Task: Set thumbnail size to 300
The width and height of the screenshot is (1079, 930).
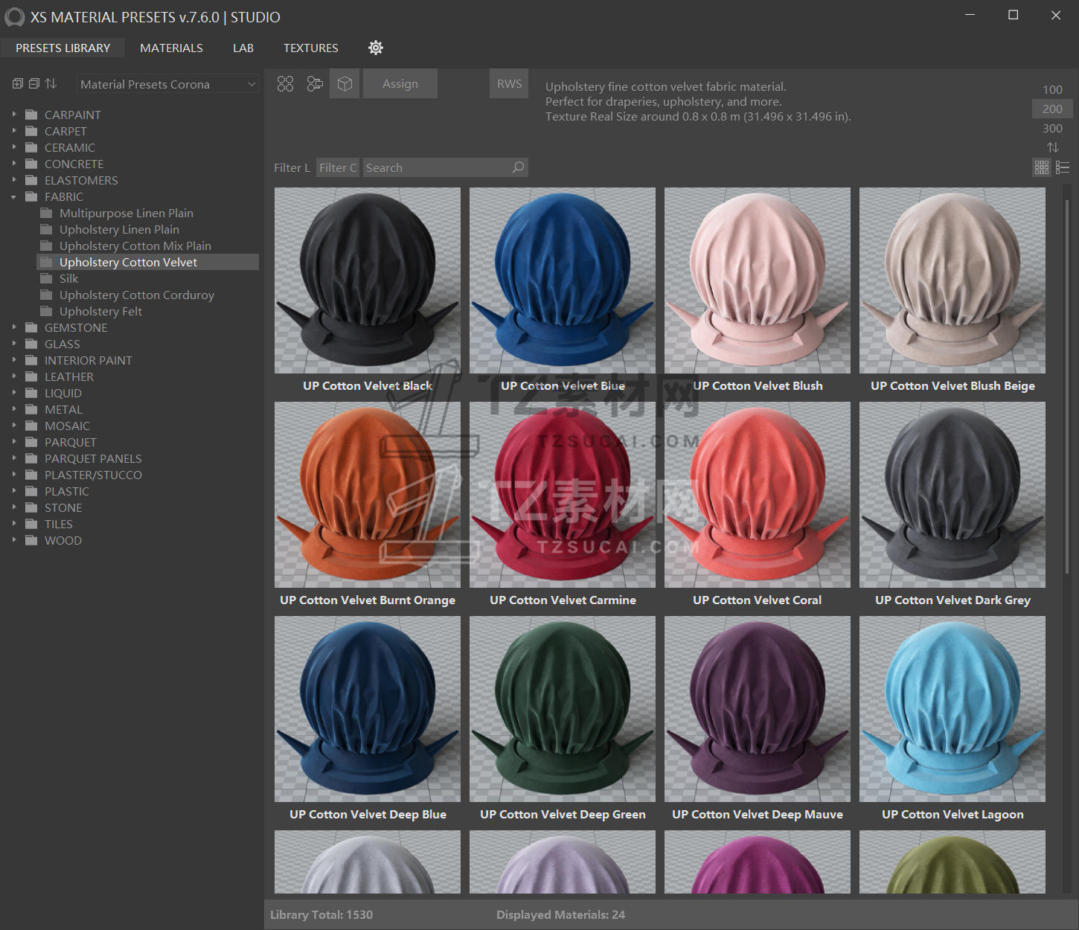Action: 1052,128
